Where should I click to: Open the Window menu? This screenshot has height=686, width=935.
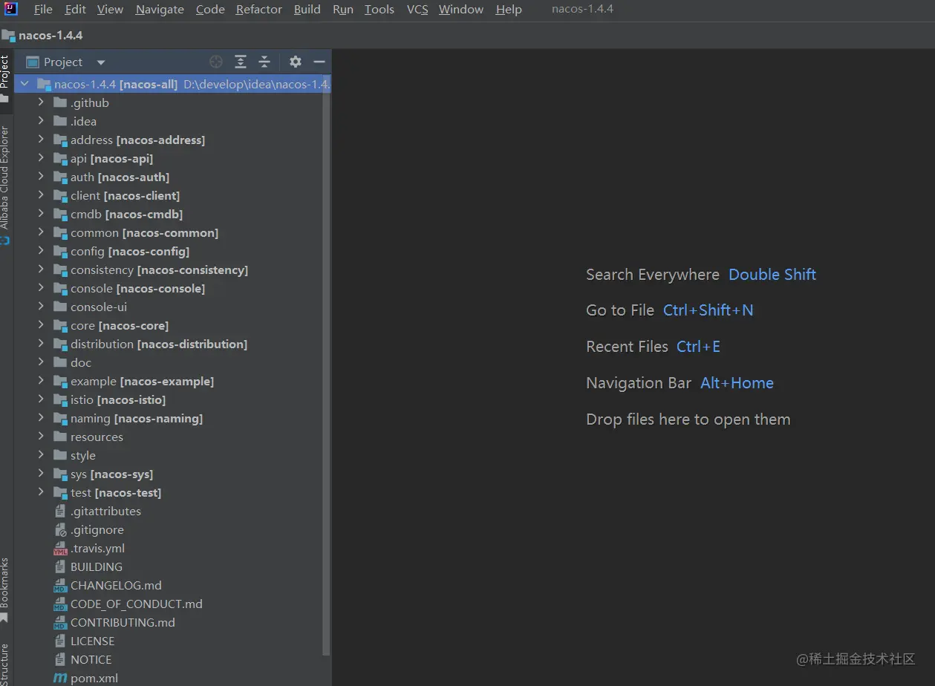coord(460,9)
